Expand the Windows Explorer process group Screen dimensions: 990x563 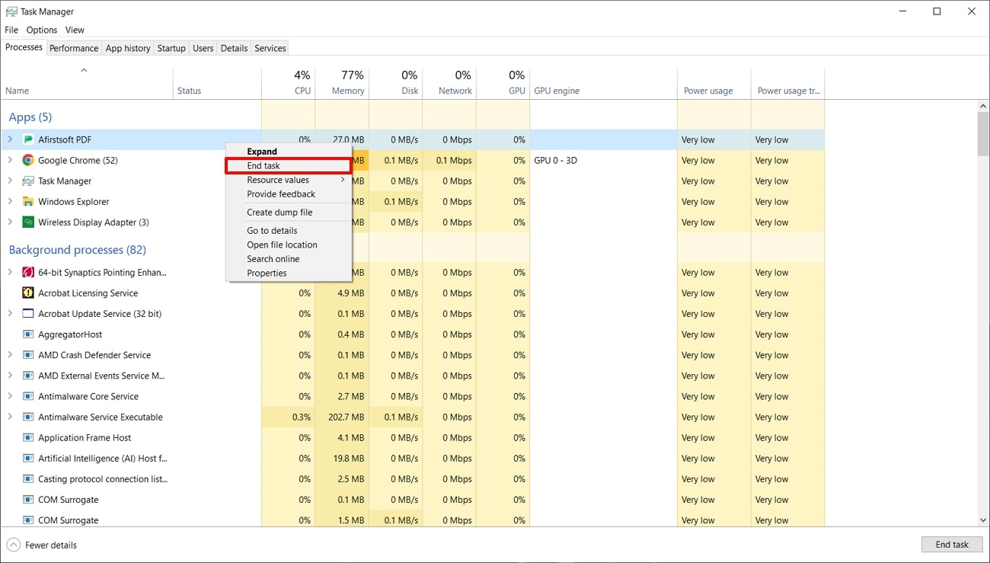[10, 201]
